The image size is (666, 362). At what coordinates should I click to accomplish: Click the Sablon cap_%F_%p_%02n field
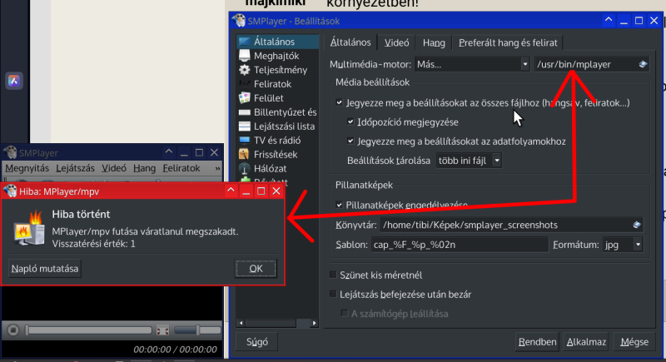[x=460, y=245]
